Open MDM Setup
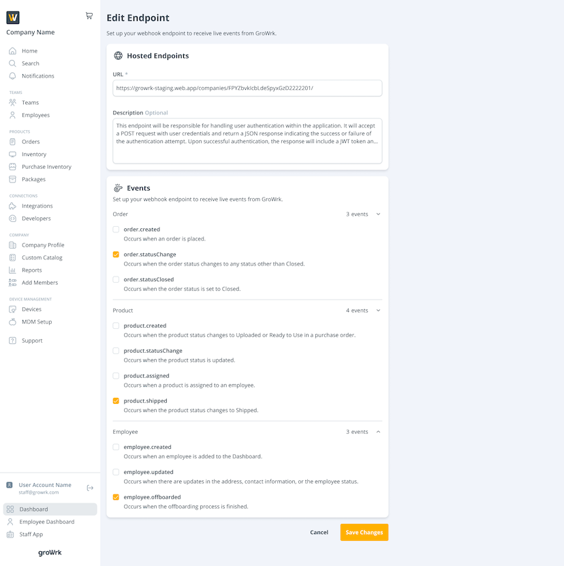 click(35, 321)
